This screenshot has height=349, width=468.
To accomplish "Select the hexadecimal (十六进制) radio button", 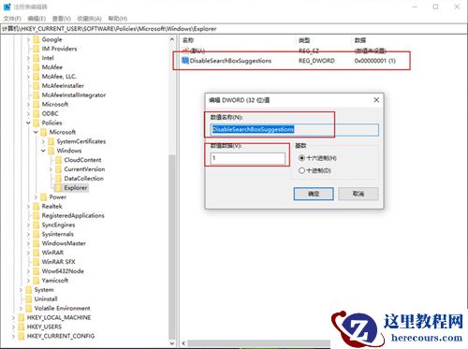I will (301, 158).
